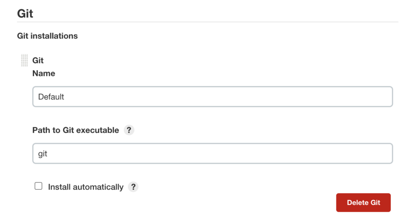Viewport: 416px width, 219px height.
Task: Click into the Path to Git executable field
Action: [212, 154]
